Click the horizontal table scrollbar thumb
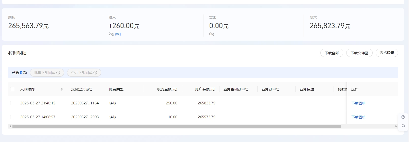The height and width of the screenshot is (142, 409). coord(177,126)
